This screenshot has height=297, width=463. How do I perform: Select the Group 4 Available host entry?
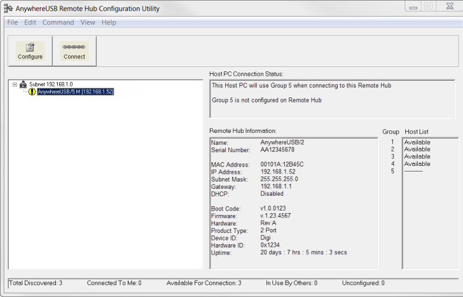point(417,163)
